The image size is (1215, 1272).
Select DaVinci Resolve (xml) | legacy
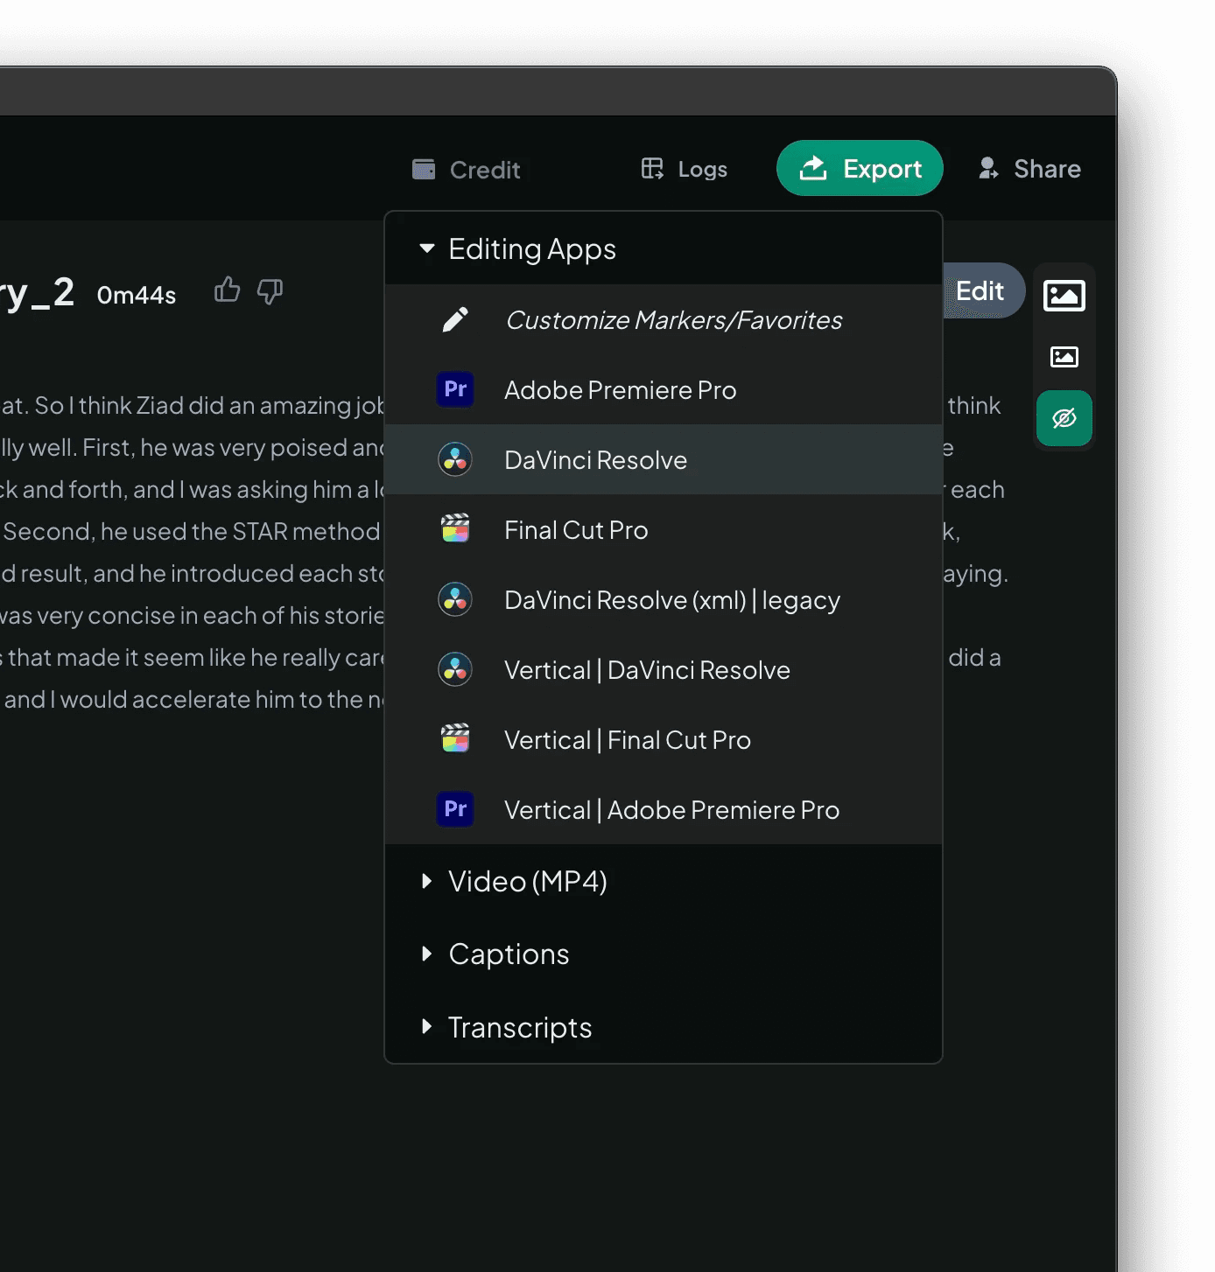point(664,599)
